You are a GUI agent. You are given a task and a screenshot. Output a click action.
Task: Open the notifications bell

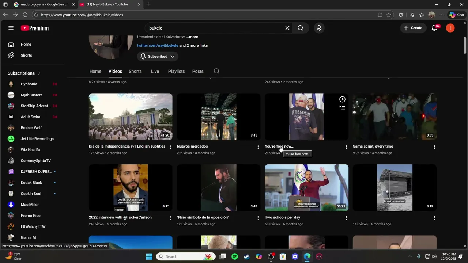tap(434, 28)
